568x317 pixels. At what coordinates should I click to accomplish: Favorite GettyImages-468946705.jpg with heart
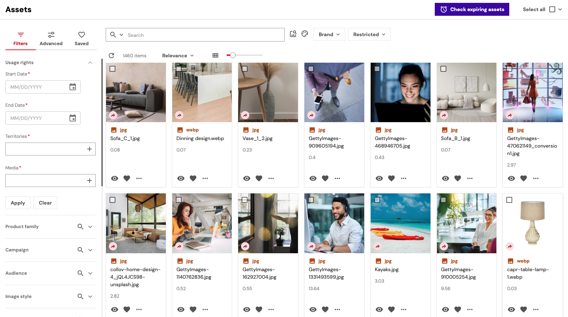pos(391,178)
